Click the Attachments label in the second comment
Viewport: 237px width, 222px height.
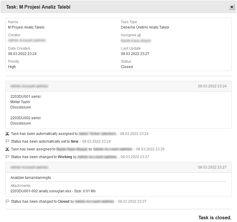(20, 186)
